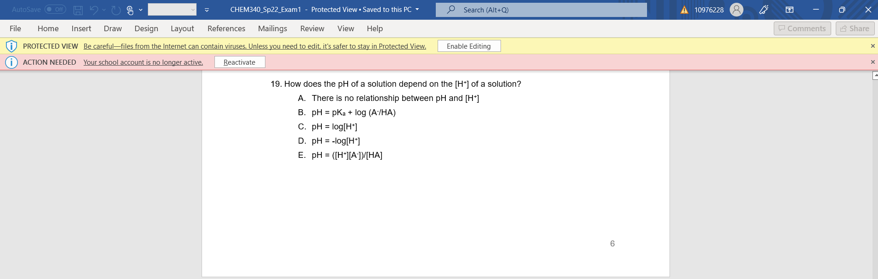The image size is (878, 279).
Task: Switch to the Insert tab
Action: [x=81, y=28]
